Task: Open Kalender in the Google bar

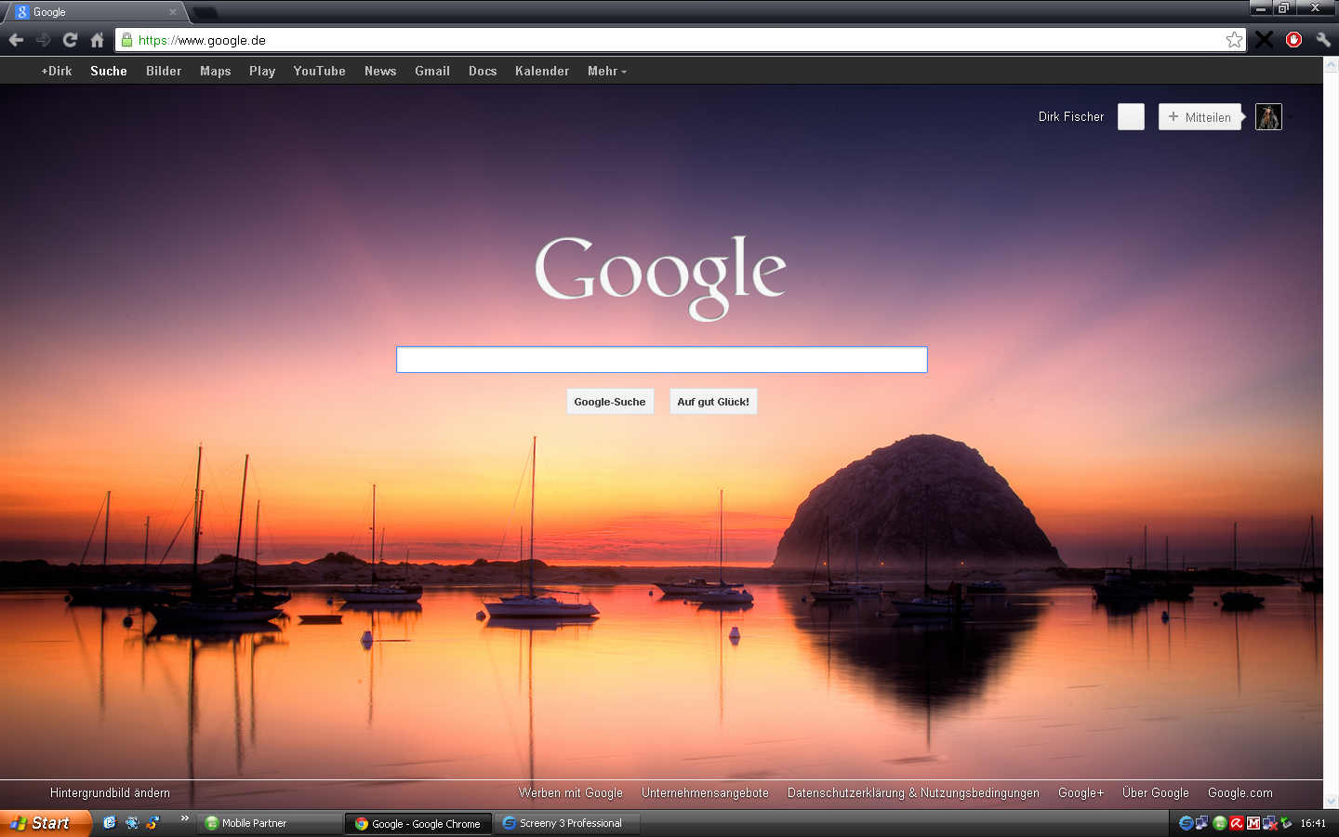Action: 542,71
